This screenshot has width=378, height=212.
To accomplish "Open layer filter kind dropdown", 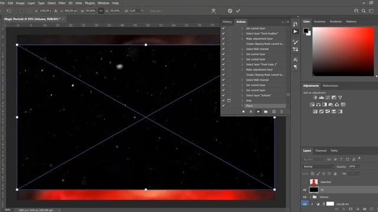I will click(x=313, y=159).
